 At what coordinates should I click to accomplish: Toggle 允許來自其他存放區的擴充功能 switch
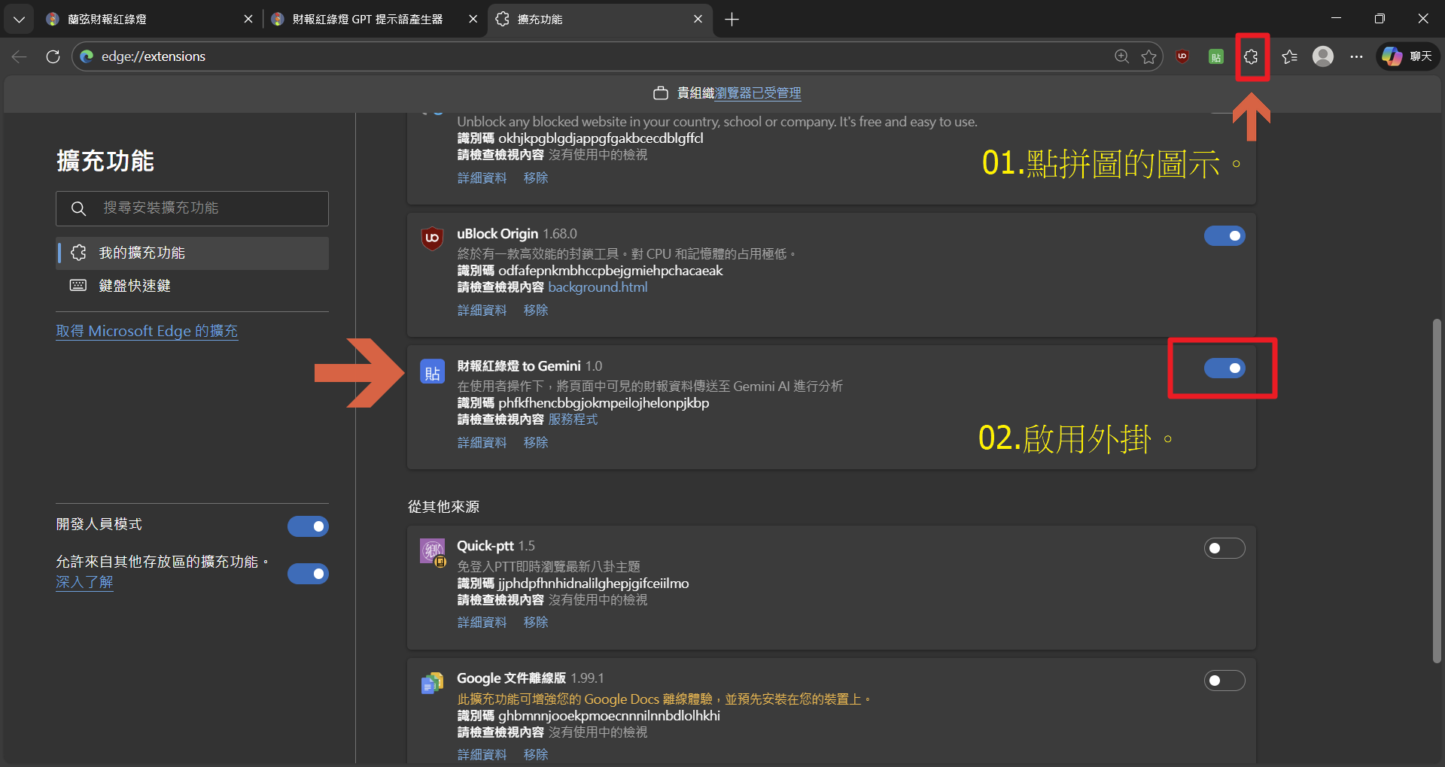(x=308, y=574)
